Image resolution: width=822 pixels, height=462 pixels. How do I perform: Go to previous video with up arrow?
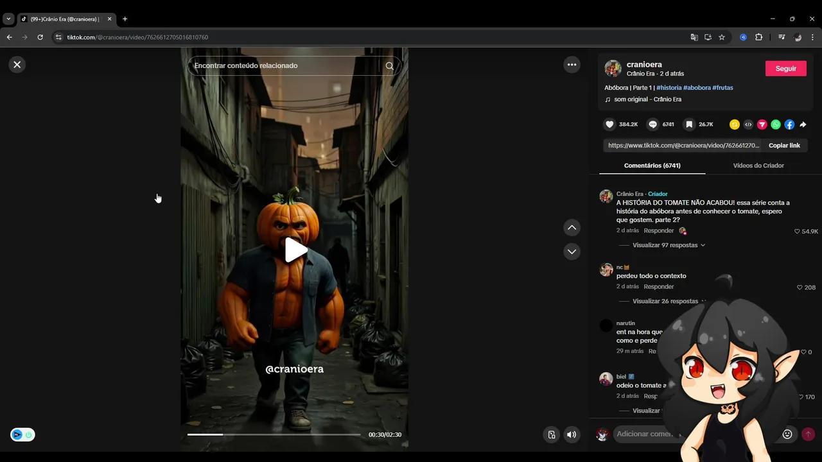tap(572, 228)
